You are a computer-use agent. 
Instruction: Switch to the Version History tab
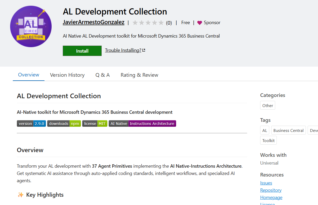[67, 75]
